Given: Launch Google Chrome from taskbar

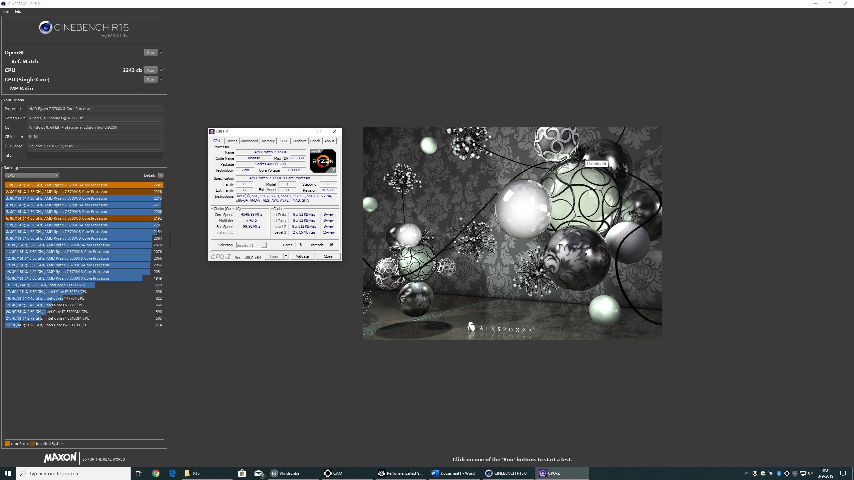Looking at the screenshot, I should [x=156, y=473].
